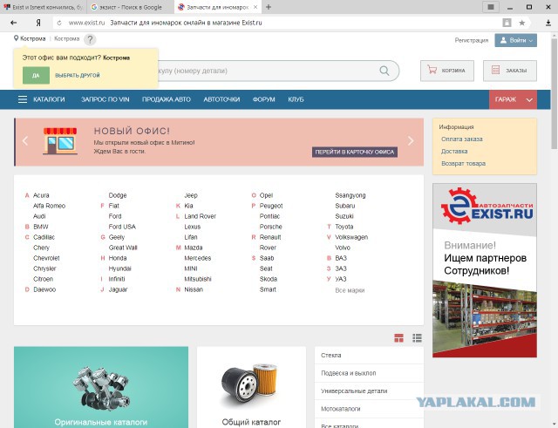
Task: Click the question mark help icon
Action: (x=90, y=39)
